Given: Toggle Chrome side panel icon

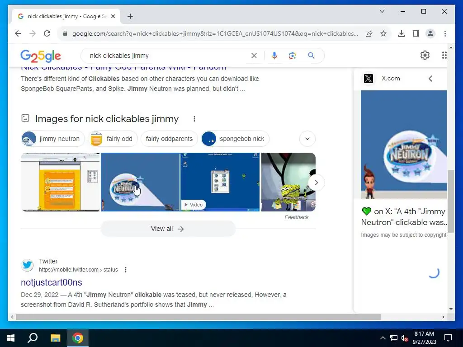Looking at the screenshot, I should tap(416, 33).
